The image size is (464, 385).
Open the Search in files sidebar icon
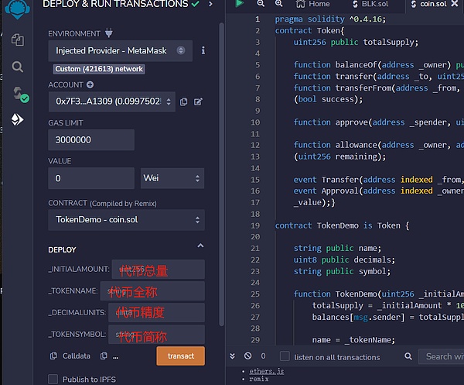click(x=17, y=67)
